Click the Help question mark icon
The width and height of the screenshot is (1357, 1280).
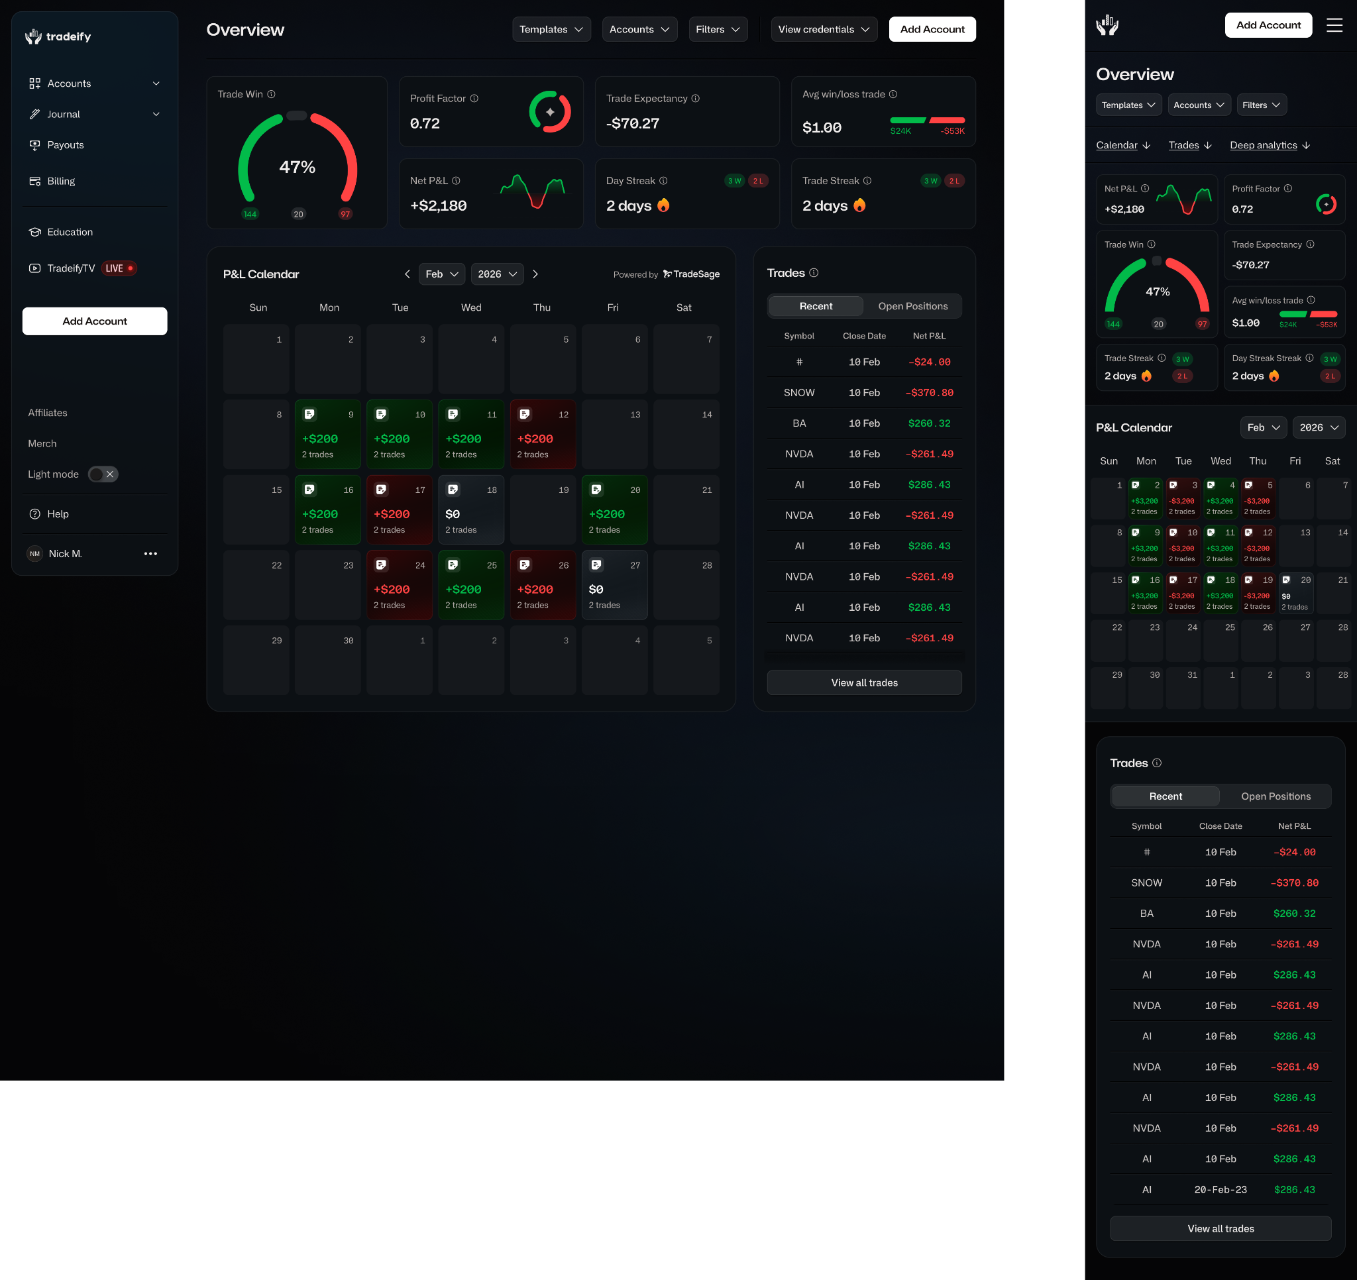click(x=35, y=514)
